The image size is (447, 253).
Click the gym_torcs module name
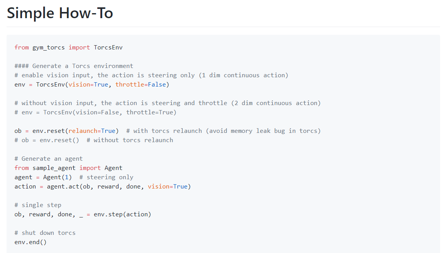coord(49,48)
